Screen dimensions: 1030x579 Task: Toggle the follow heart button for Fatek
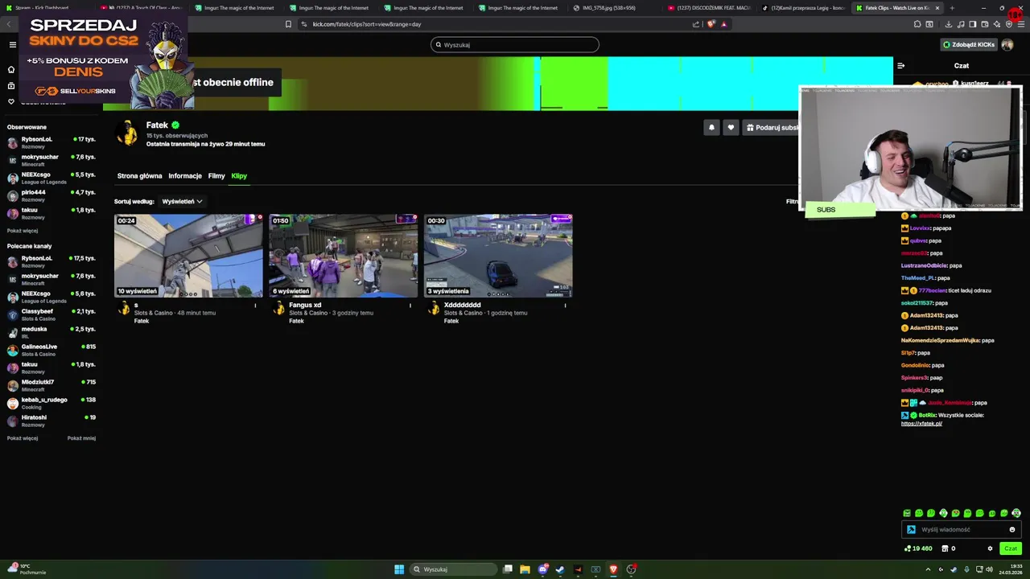click(731, 127)
